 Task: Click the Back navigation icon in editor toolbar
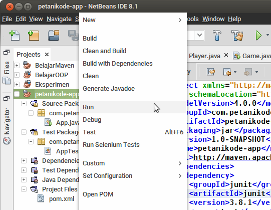(227, 72)
